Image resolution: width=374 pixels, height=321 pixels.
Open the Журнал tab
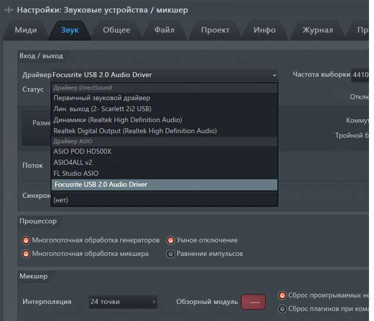[x=317, y=30]
